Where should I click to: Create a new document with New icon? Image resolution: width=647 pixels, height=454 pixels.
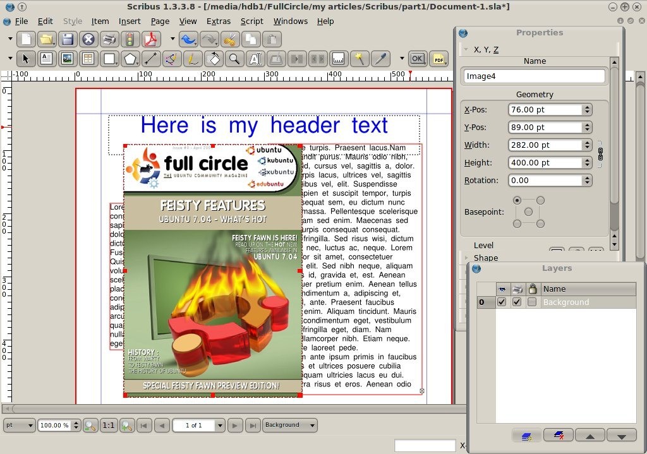click(x=26, y=39)
